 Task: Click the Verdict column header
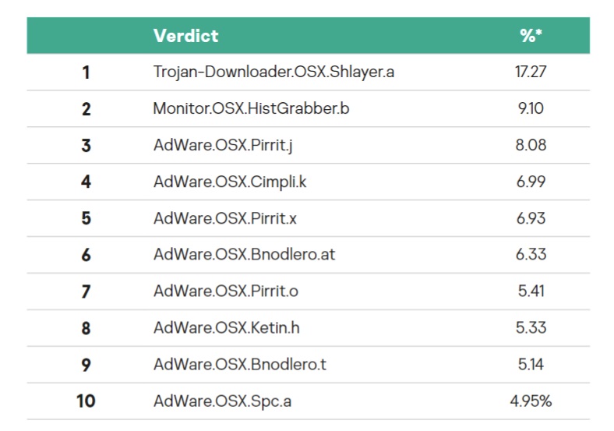click(185, 36)
